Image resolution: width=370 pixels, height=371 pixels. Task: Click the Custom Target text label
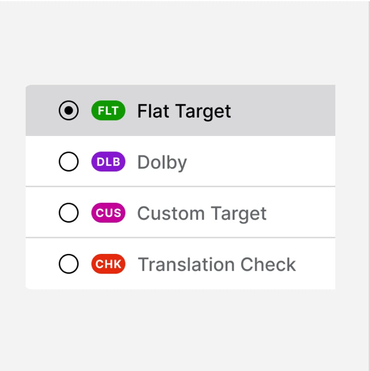click(x=202, y=214)
